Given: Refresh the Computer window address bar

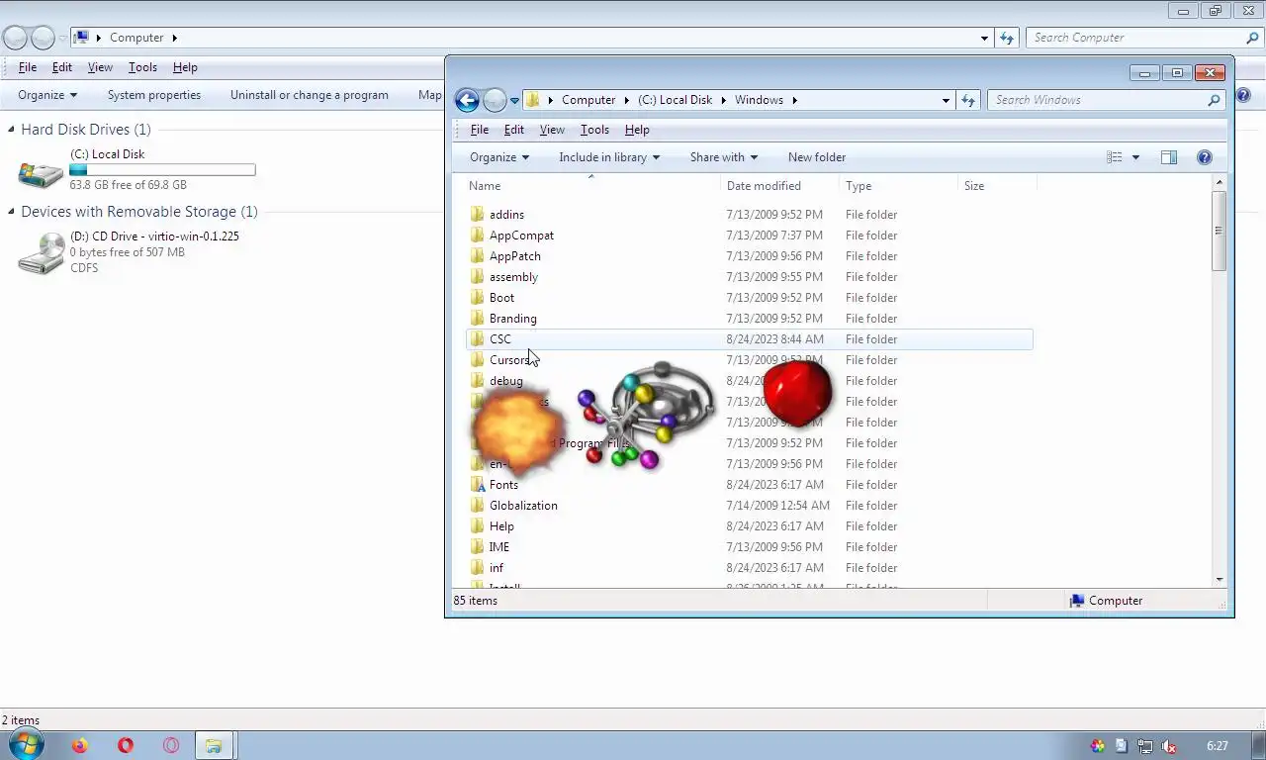Looking at the screenshot, I should (x=1007, y=38).
